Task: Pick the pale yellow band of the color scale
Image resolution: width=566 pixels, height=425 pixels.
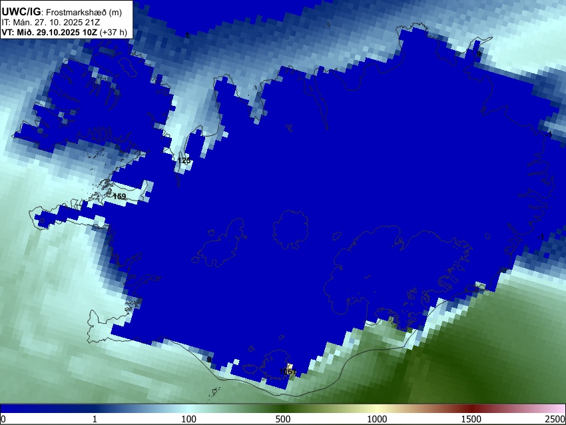Action: (377, 409)
